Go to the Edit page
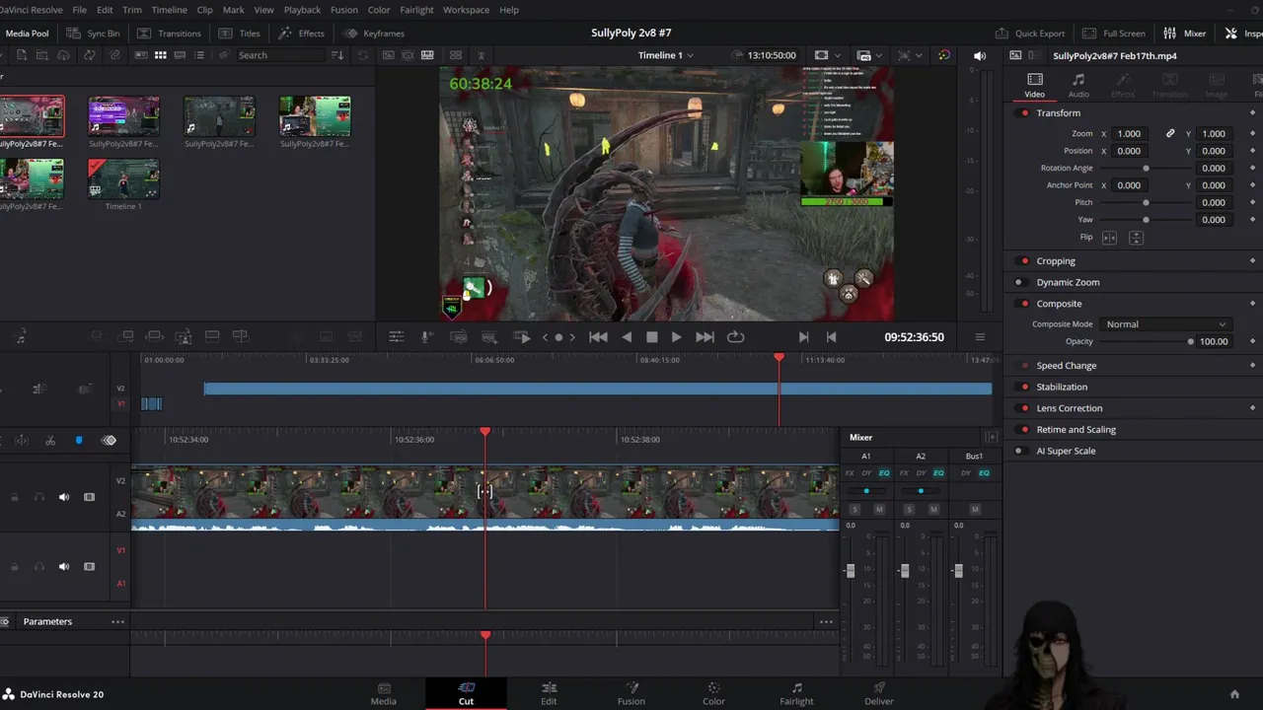 [x=549, y=693]
